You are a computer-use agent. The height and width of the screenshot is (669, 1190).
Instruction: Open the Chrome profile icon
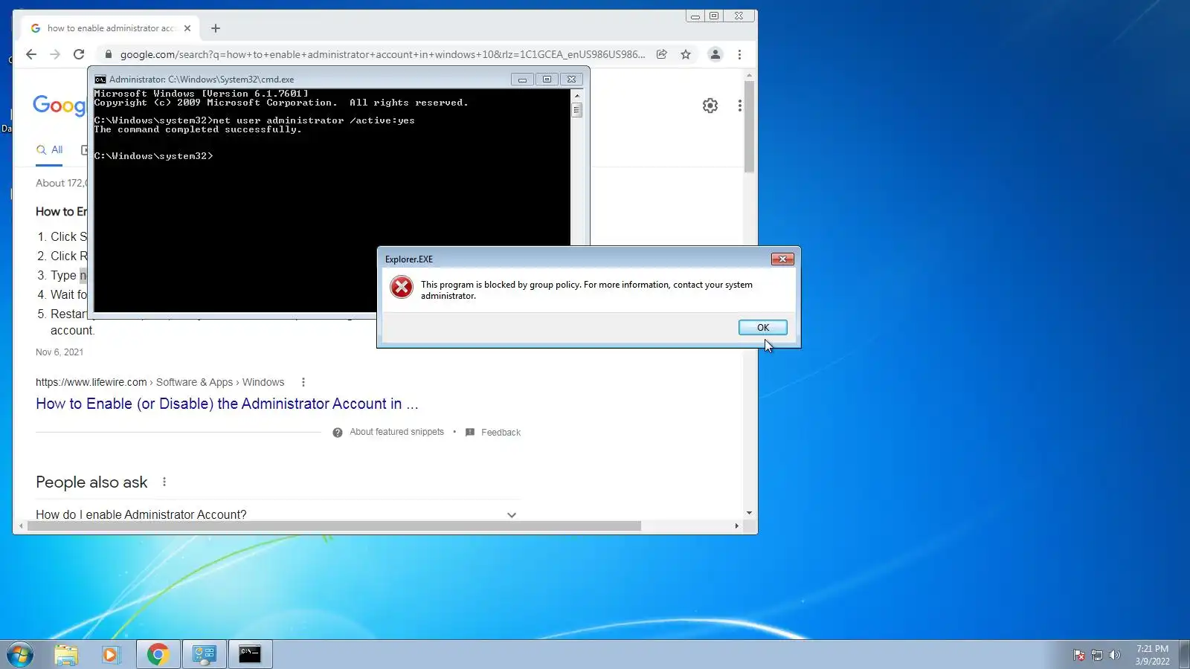(715, 54)
